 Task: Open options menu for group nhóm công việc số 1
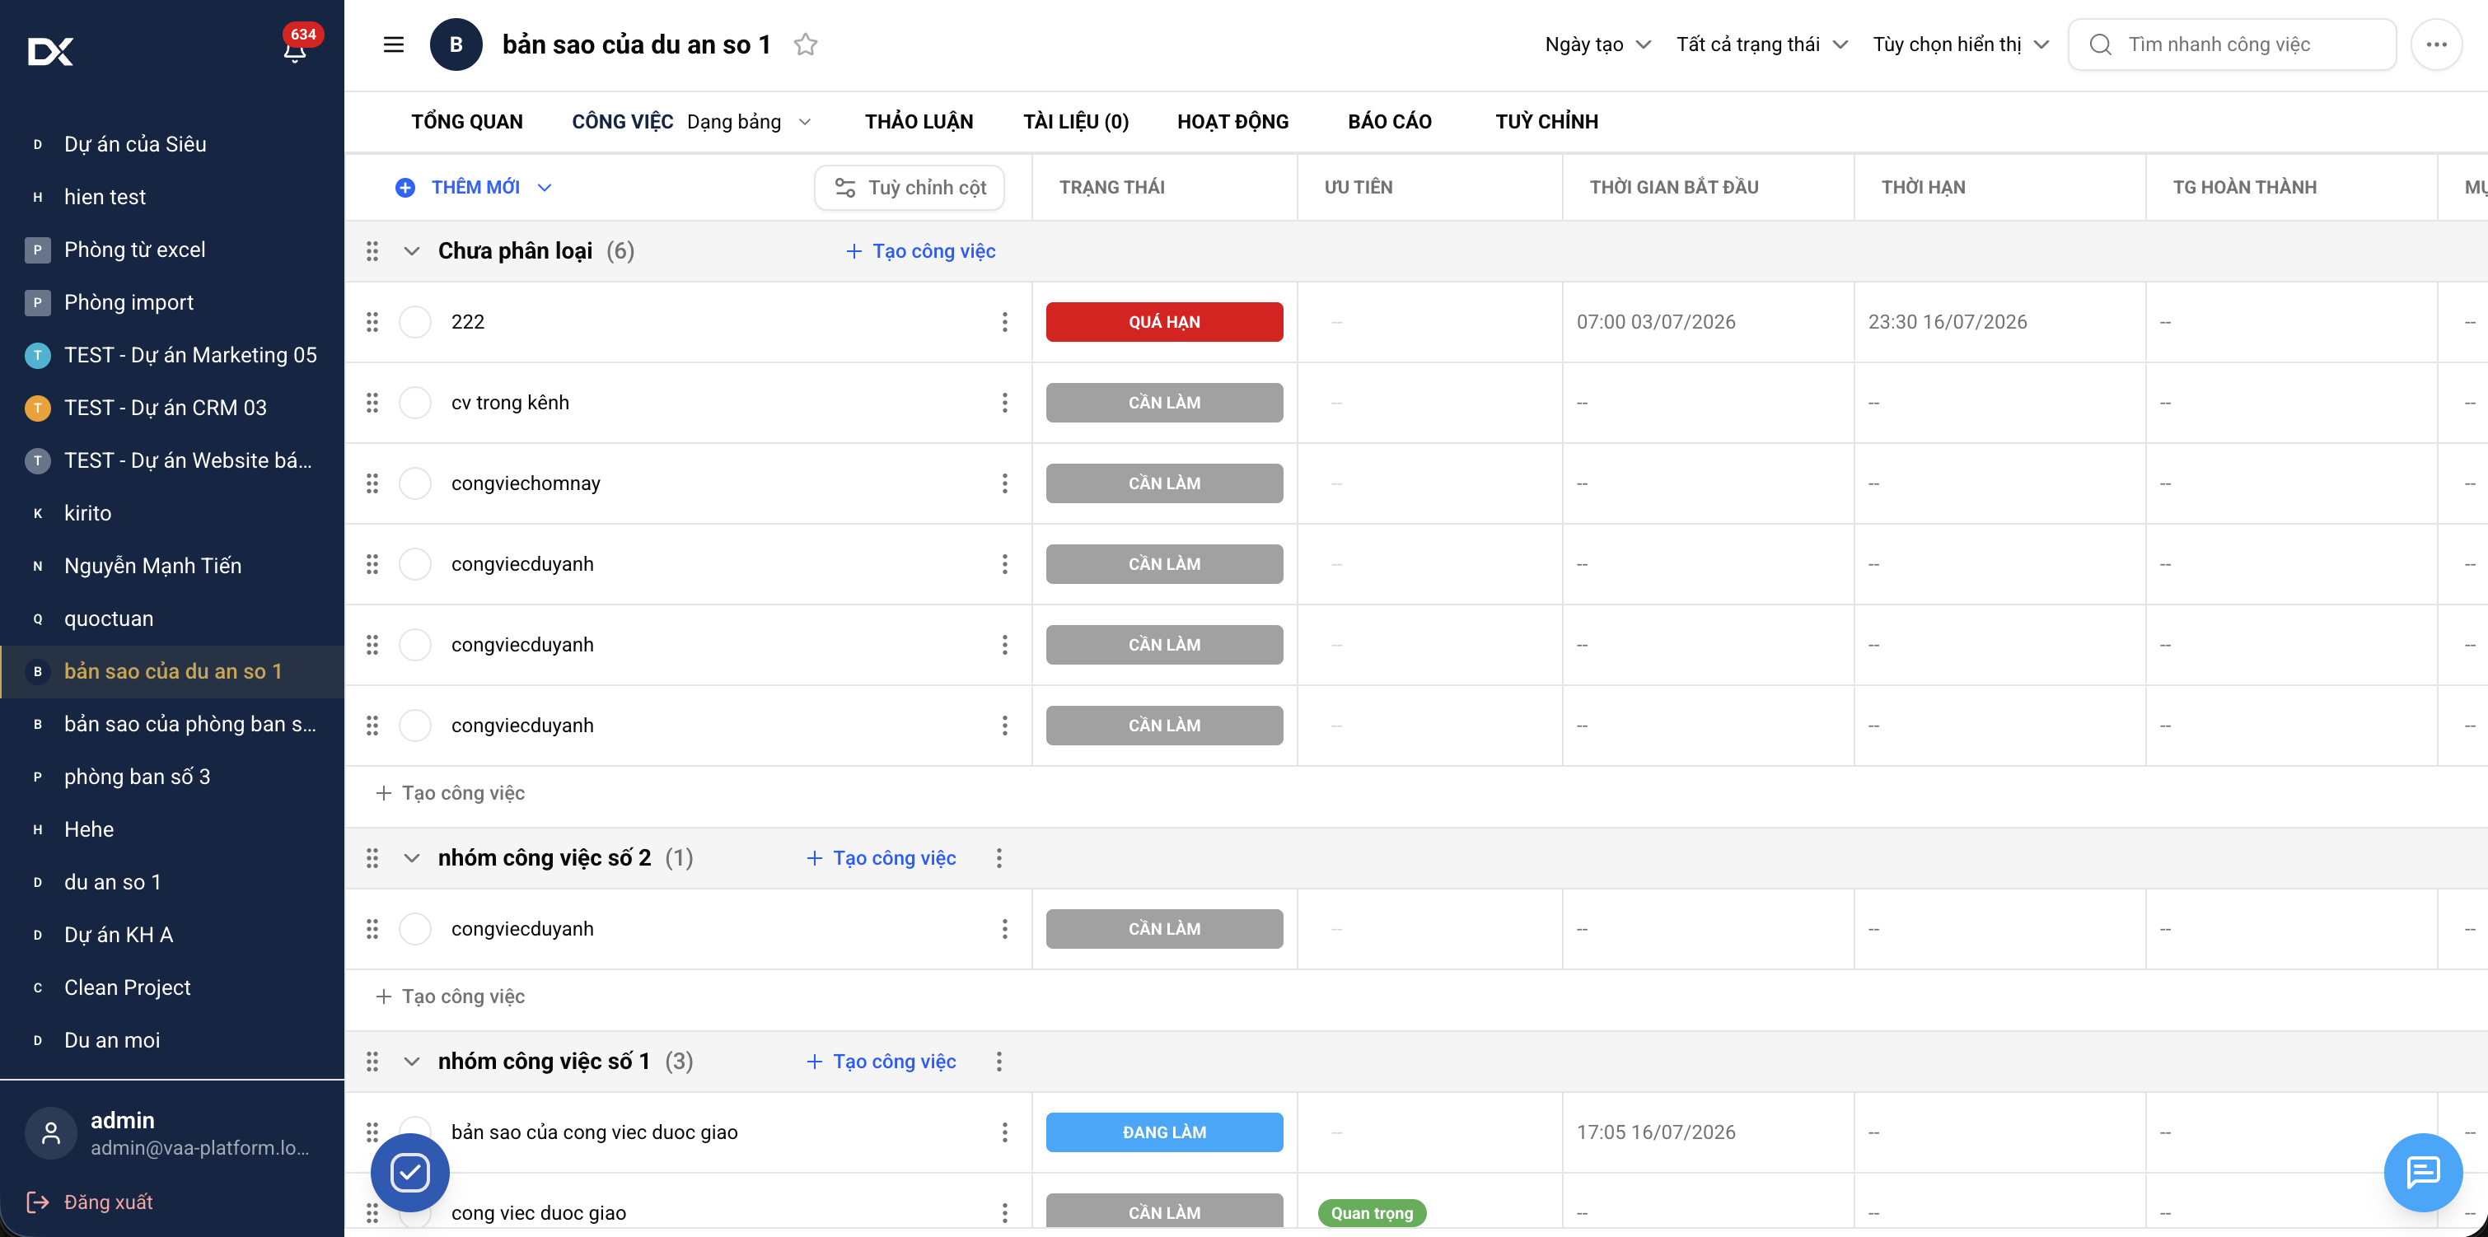998,1062
